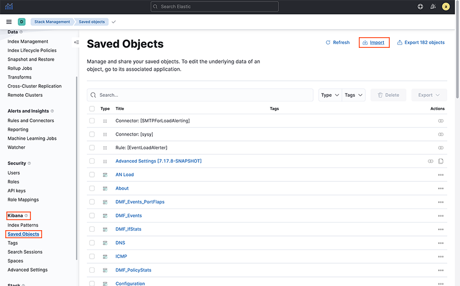Open the help lifebuoy icon
This screenshot has height=286, width=460.
coord(421,6)
